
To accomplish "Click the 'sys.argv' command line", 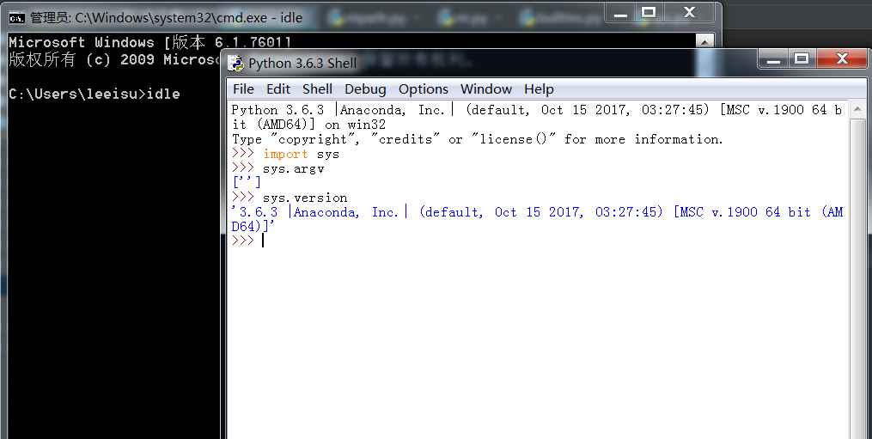I will pyautogui.click(x=278, y=168).
